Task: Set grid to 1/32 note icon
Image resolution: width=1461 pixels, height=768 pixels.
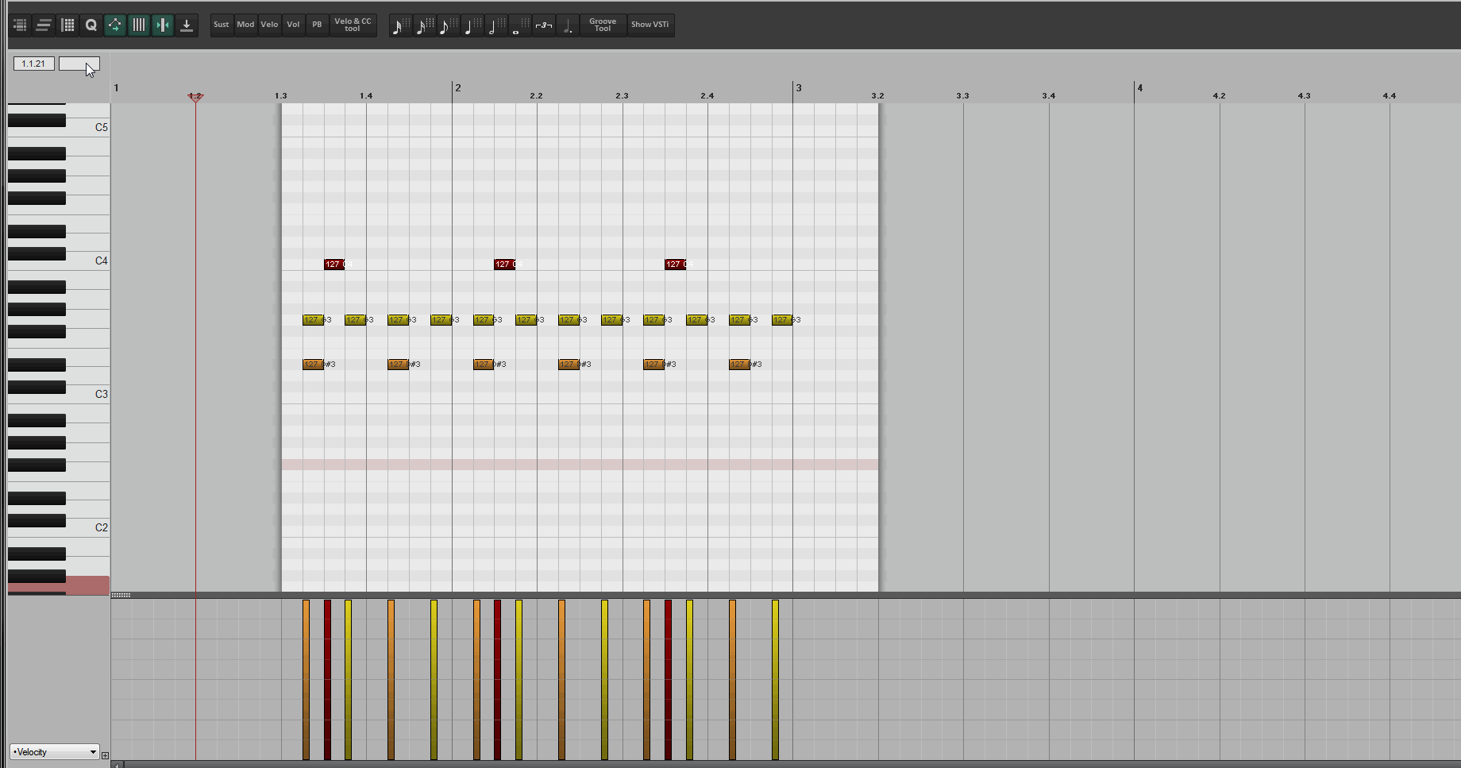Action: 401,26
